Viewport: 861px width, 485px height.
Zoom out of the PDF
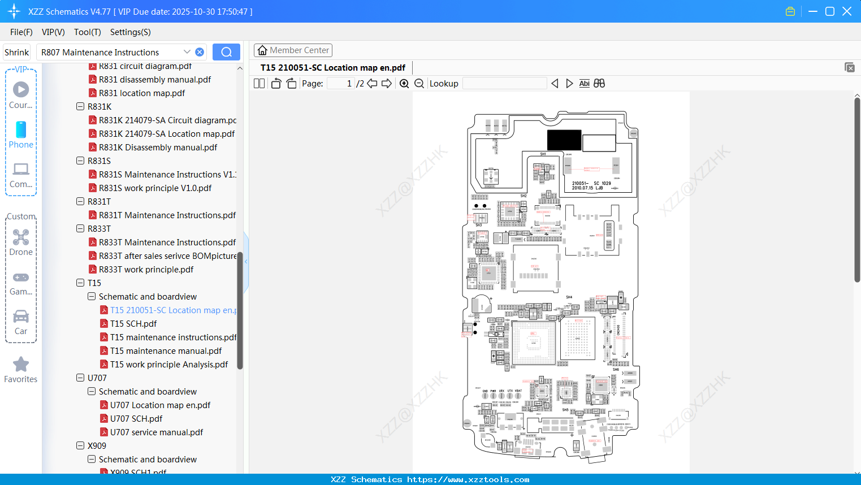(419, 84)
